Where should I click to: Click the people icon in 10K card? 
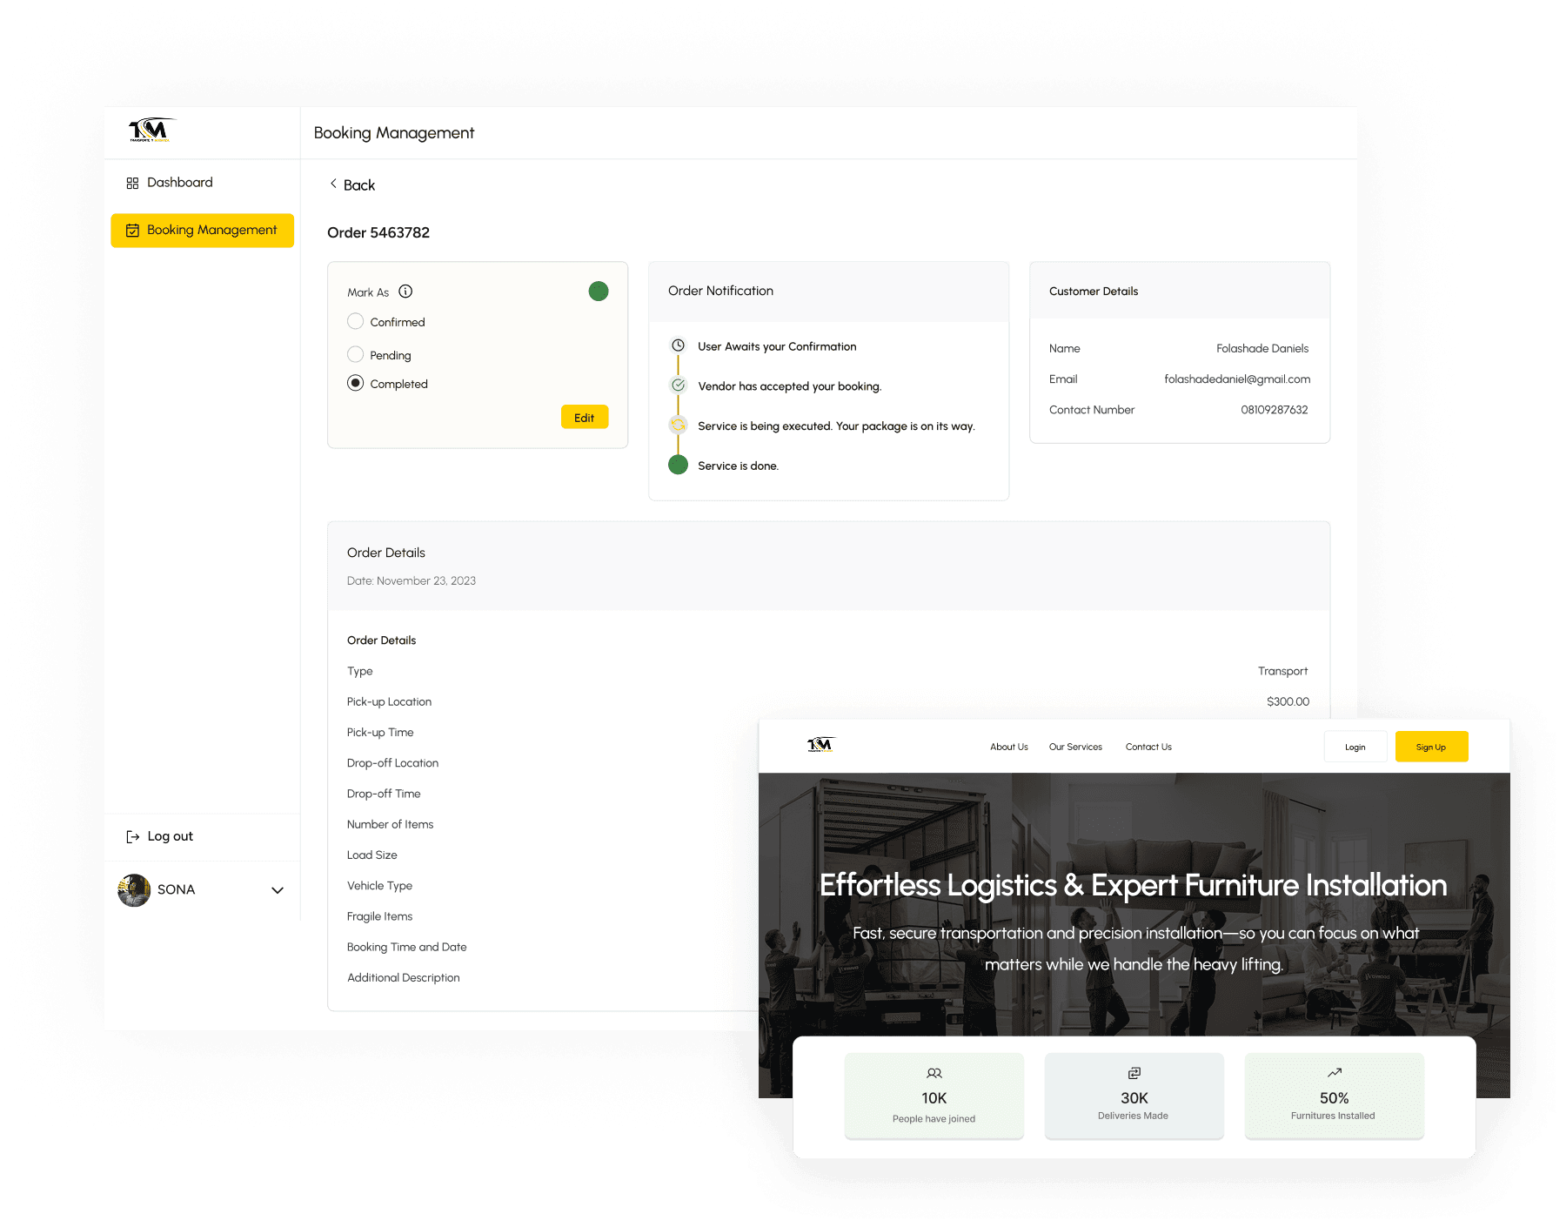click(x=934, y=1073)
